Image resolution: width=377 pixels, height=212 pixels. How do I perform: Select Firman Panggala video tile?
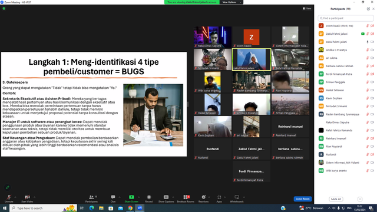tap(290, 104)
